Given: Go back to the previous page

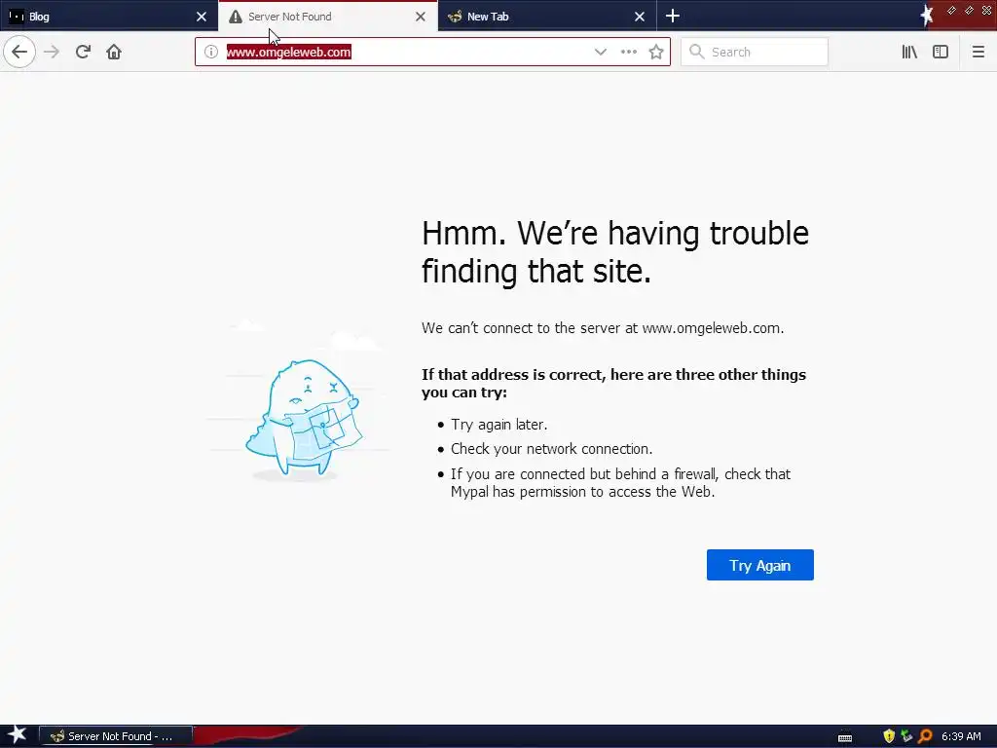Looking at the screenshot, I should pos(19,52).
